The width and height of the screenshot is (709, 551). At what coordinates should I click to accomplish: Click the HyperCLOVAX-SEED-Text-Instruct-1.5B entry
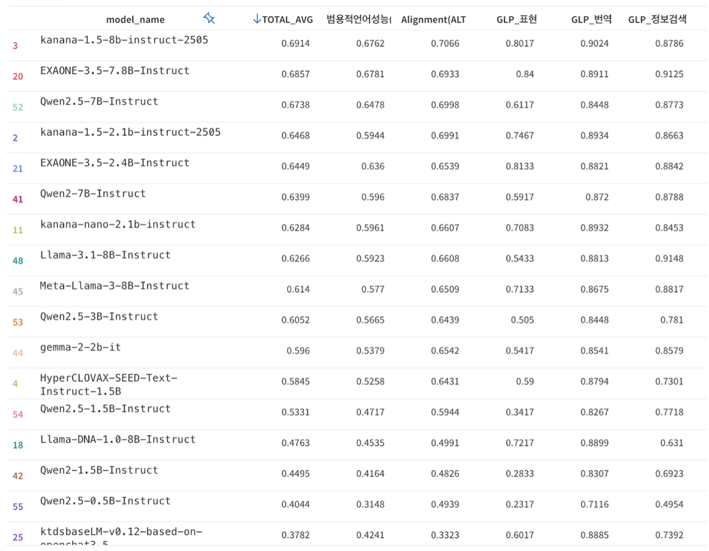(109, 385)
